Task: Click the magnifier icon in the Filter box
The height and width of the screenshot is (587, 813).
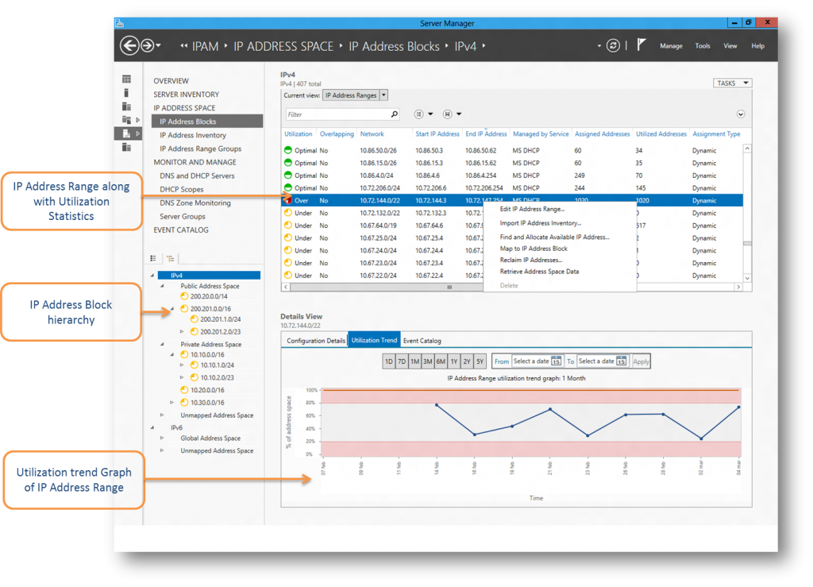Action: point(394,114)
